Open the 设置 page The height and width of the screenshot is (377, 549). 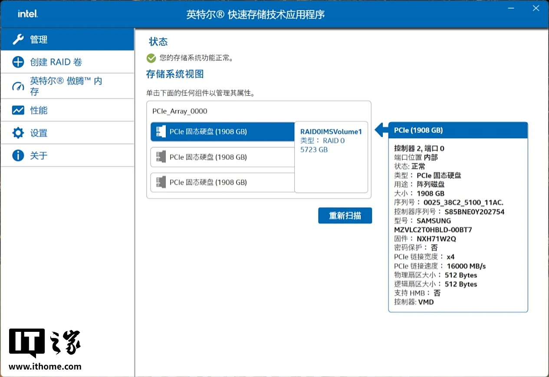[x=39, y=133]
